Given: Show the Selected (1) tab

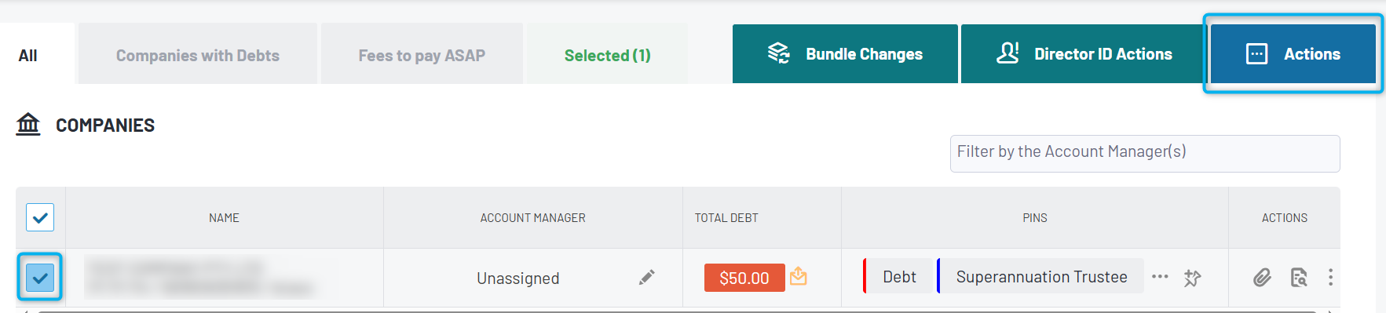Looking at the screenshot, I should (607, 55).
